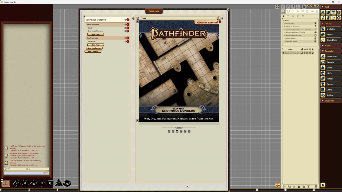Toggle visibility of the Enormous Dungeon layer
The height and width of the screenshot is (192, 342).
(x=305, y=53)
